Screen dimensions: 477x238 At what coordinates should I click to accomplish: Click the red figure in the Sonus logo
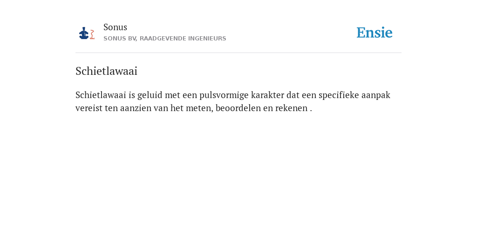click(x=92, y=34)
